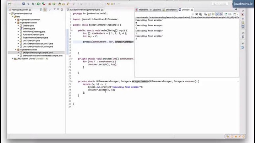Screen dimensions: 255x143
Task: Select RunnableExample.java in Package Explorer
Action: coord(33,35)
